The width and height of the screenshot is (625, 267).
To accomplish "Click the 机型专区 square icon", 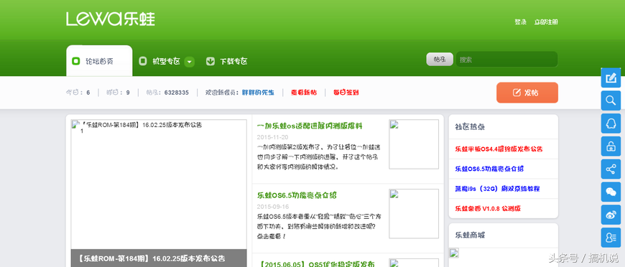I will (x=143, y=62).
